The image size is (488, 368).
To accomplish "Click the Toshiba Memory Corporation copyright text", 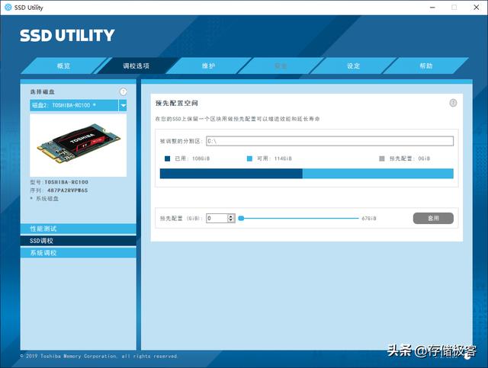I will [98, 356].
